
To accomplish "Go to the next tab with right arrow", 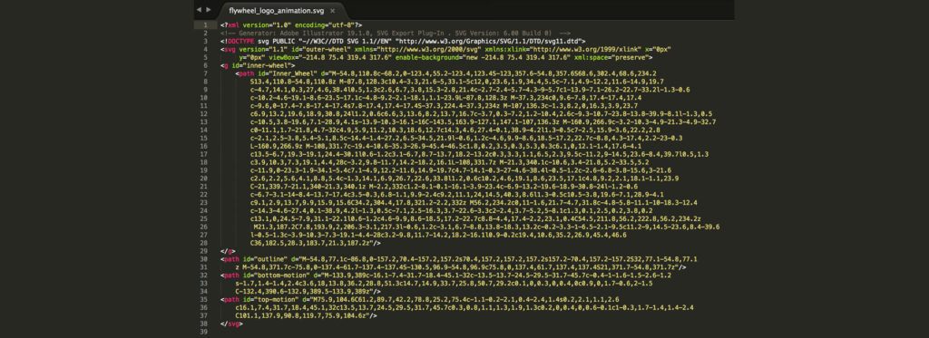I will pos(208,10).
